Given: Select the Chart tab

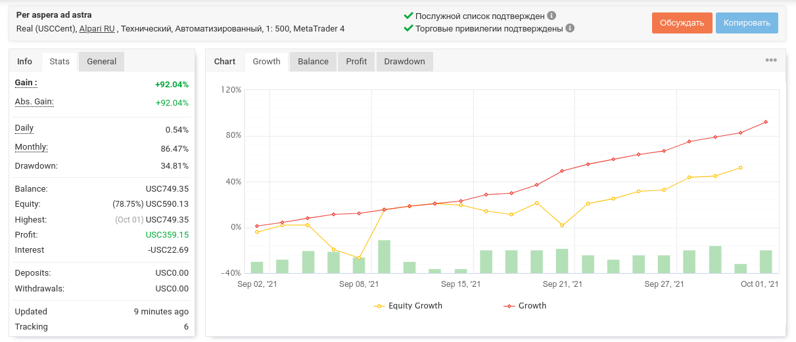Looking at the screenshot, I should point(225,62).
